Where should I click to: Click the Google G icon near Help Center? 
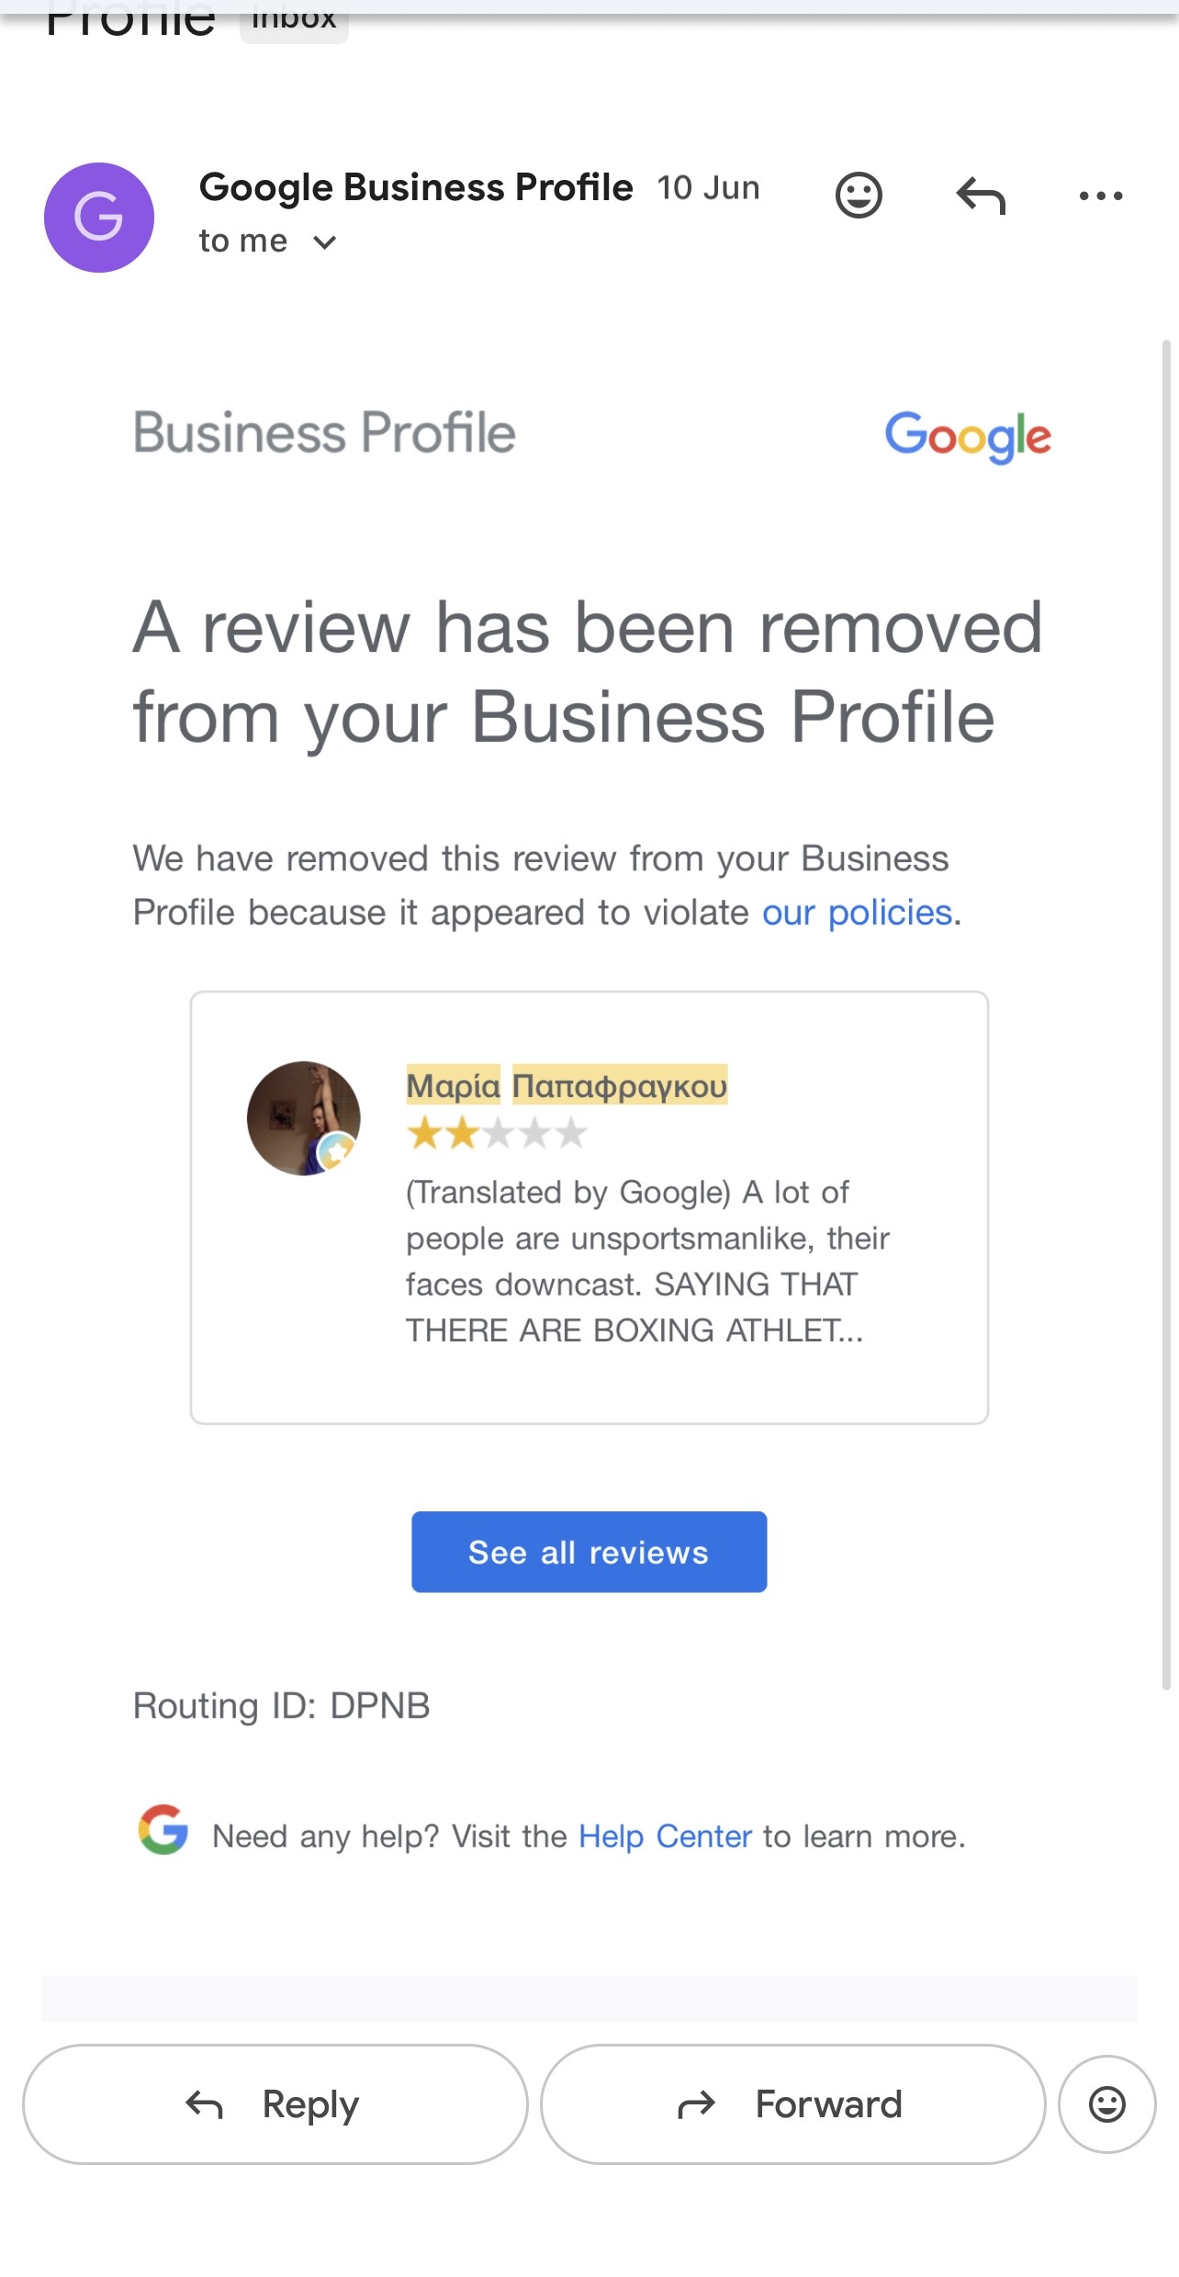[x=163, y=1829]
